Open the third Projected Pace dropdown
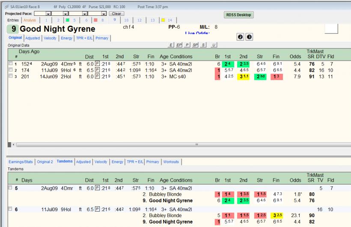Viewport: 351px width, 227px height. [x=84, y=14]
